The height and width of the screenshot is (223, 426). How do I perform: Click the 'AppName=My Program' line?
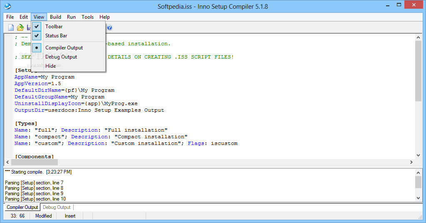coord(45,77)
